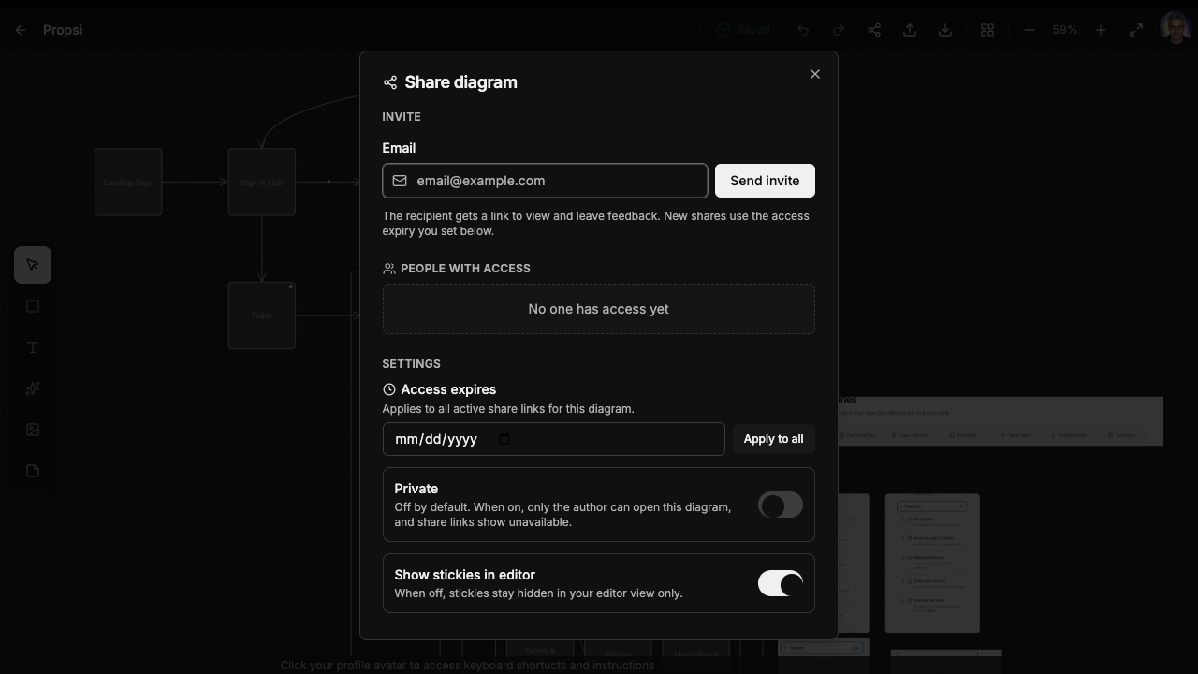
Task: Open the calendar picker for access expiry
Action: click(x=504, y=439)
